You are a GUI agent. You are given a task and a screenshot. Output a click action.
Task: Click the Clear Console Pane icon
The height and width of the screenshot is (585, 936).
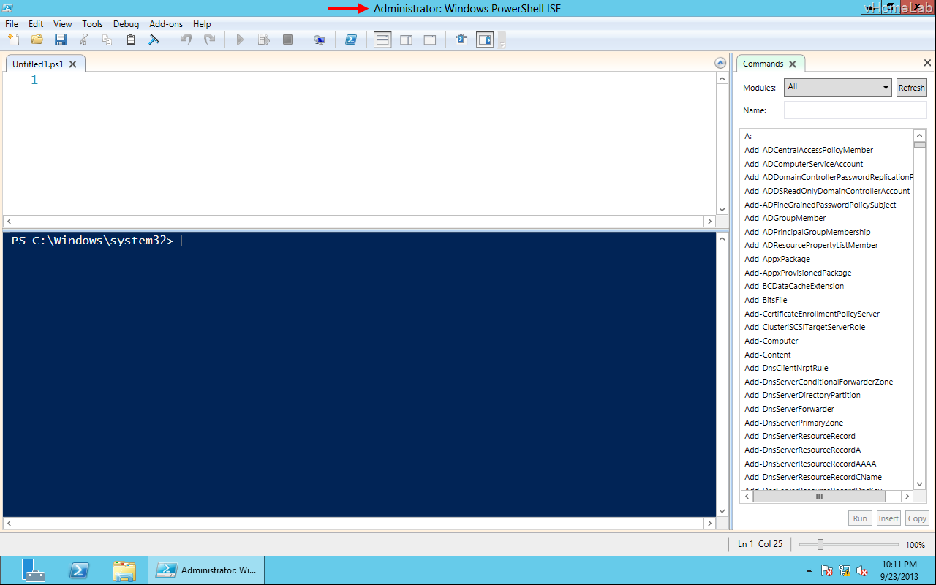coord(154,39)
